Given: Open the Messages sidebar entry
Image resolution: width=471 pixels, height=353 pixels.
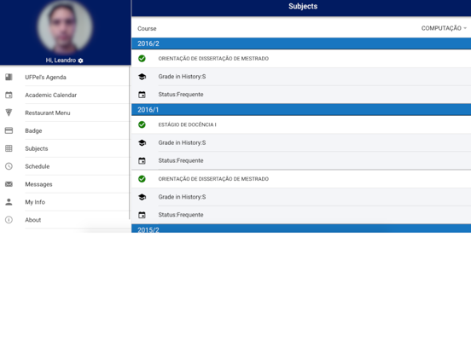Looking at the screenshot, I should [x=65, y=184].
